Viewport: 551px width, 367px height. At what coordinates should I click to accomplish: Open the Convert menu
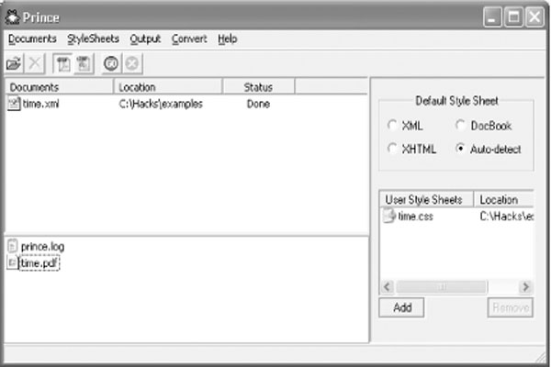coord(189,39)
